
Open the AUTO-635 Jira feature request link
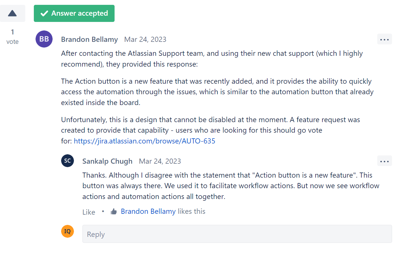[x=144, y=141]
